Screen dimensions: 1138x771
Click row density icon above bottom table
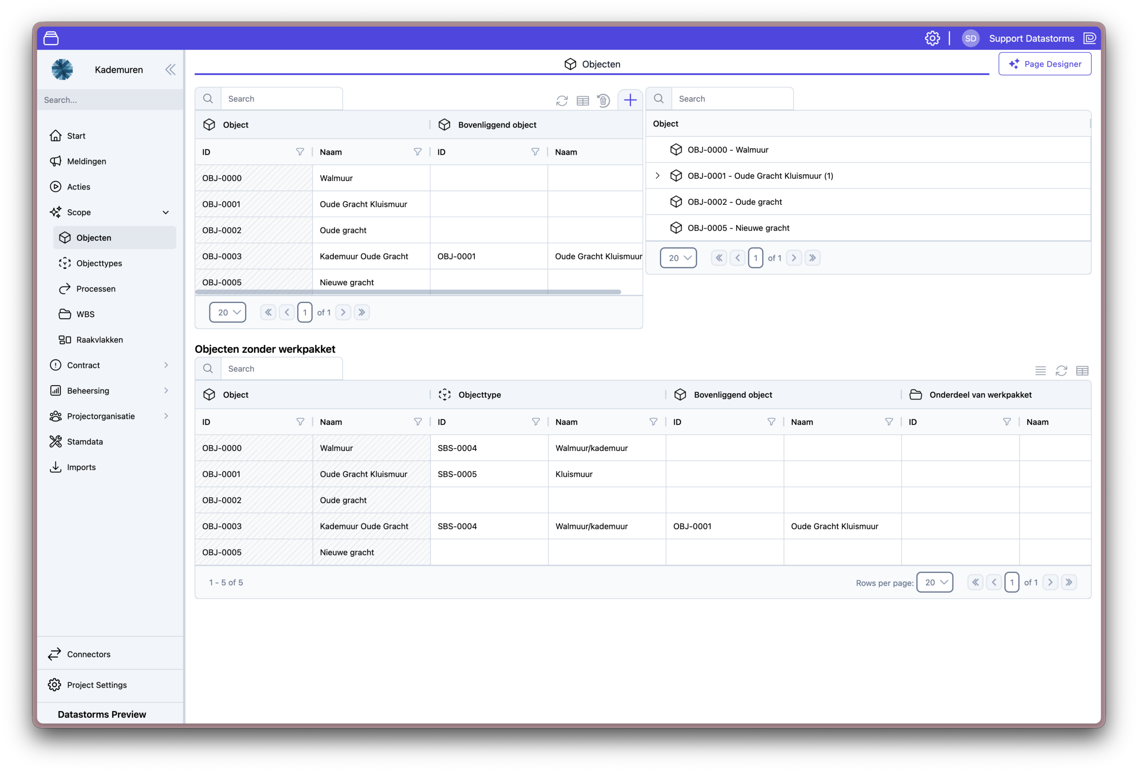coord(1041,371)
